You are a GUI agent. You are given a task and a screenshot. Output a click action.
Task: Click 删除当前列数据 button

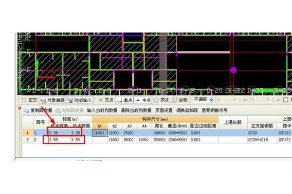point(136,111)
